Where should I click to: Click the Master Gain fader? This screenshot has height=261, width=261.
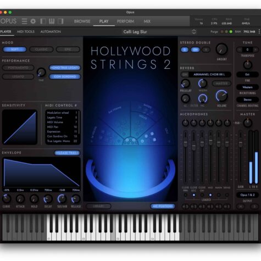click(241, 143)
